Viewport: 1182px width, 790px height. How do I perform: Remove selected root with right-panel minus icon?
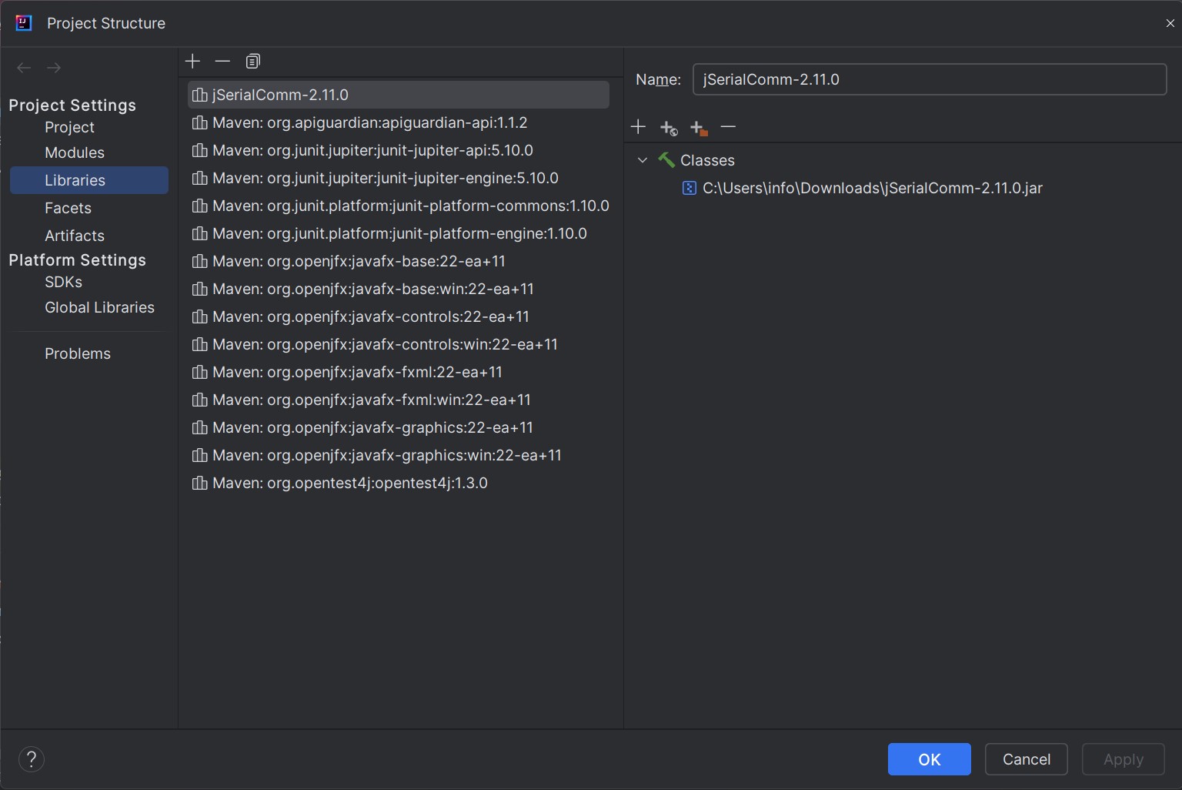[728, 127]
